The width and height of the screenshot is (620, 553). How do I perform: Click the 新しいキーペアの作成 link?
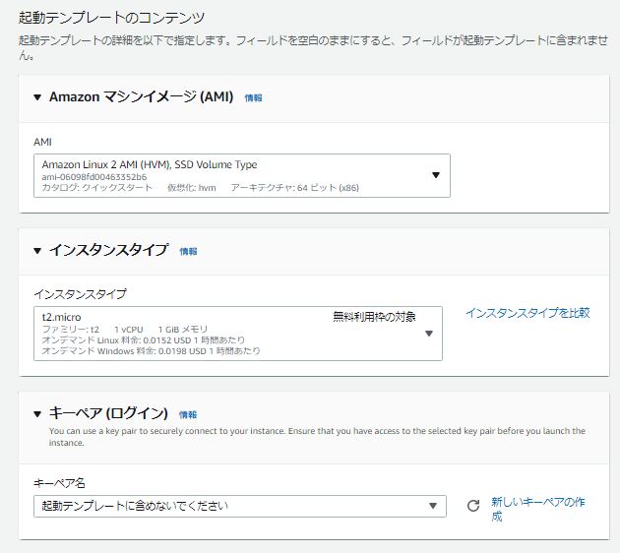point(538,509)
